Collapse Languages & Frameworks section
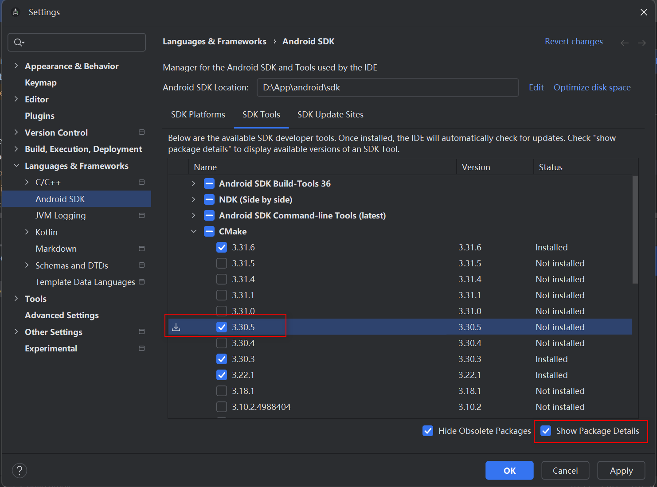Screen dimensions: 657x487 coord(16,165)
